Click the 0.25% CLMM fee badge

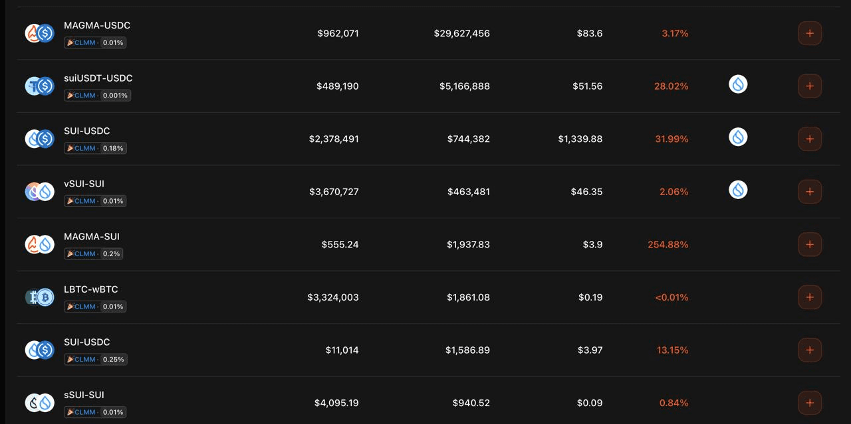(x=95, y=359)
